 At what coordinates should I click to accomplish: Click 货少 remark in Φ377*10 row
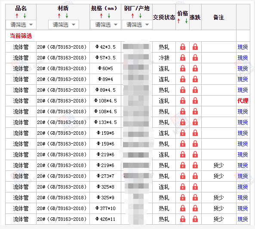[218, 208]
